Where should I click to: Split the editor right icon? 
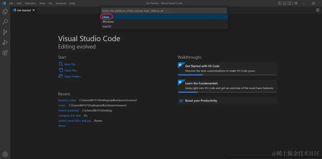point(318,10)
